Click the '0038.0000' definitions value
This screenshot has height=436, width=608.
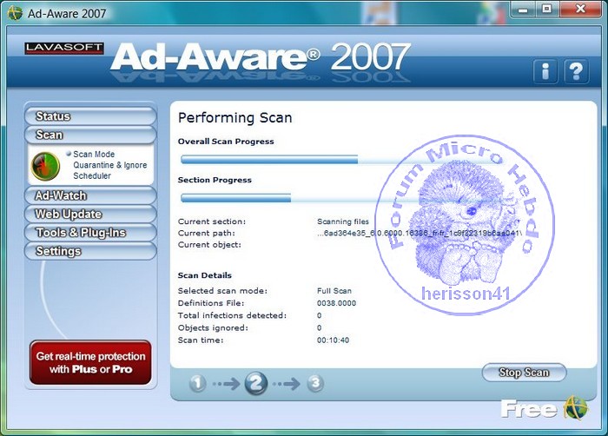[336, 303]
